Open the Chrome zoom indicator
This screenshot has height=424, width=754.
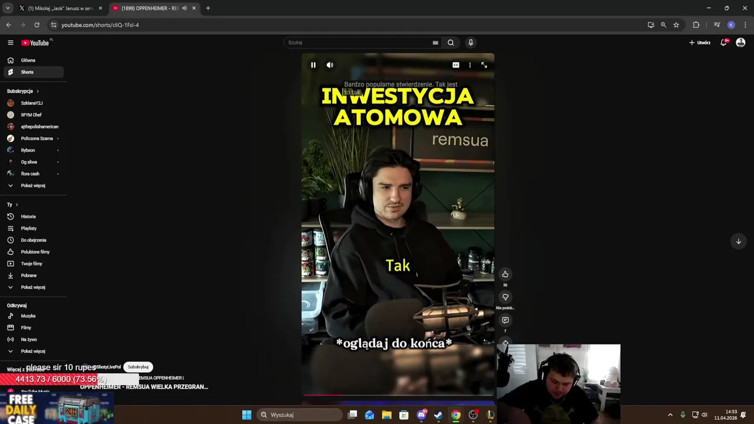click(663, 25)
